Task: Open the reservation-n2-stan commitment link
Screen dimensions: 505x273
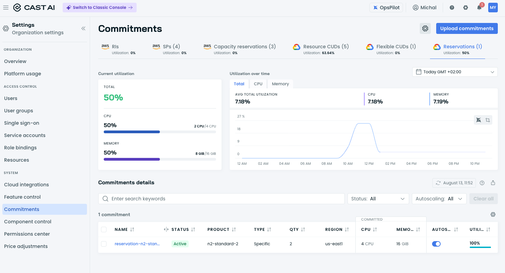Action: point(137,244)
